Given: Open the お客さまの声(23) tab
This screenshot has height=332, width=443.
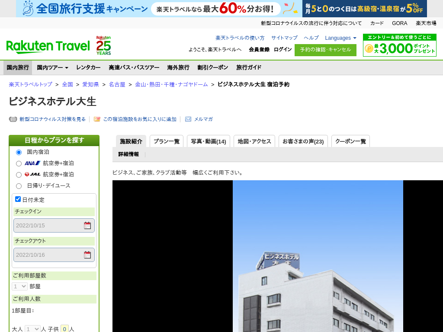Looking at the screenshot, I should [x=303, y=141].
